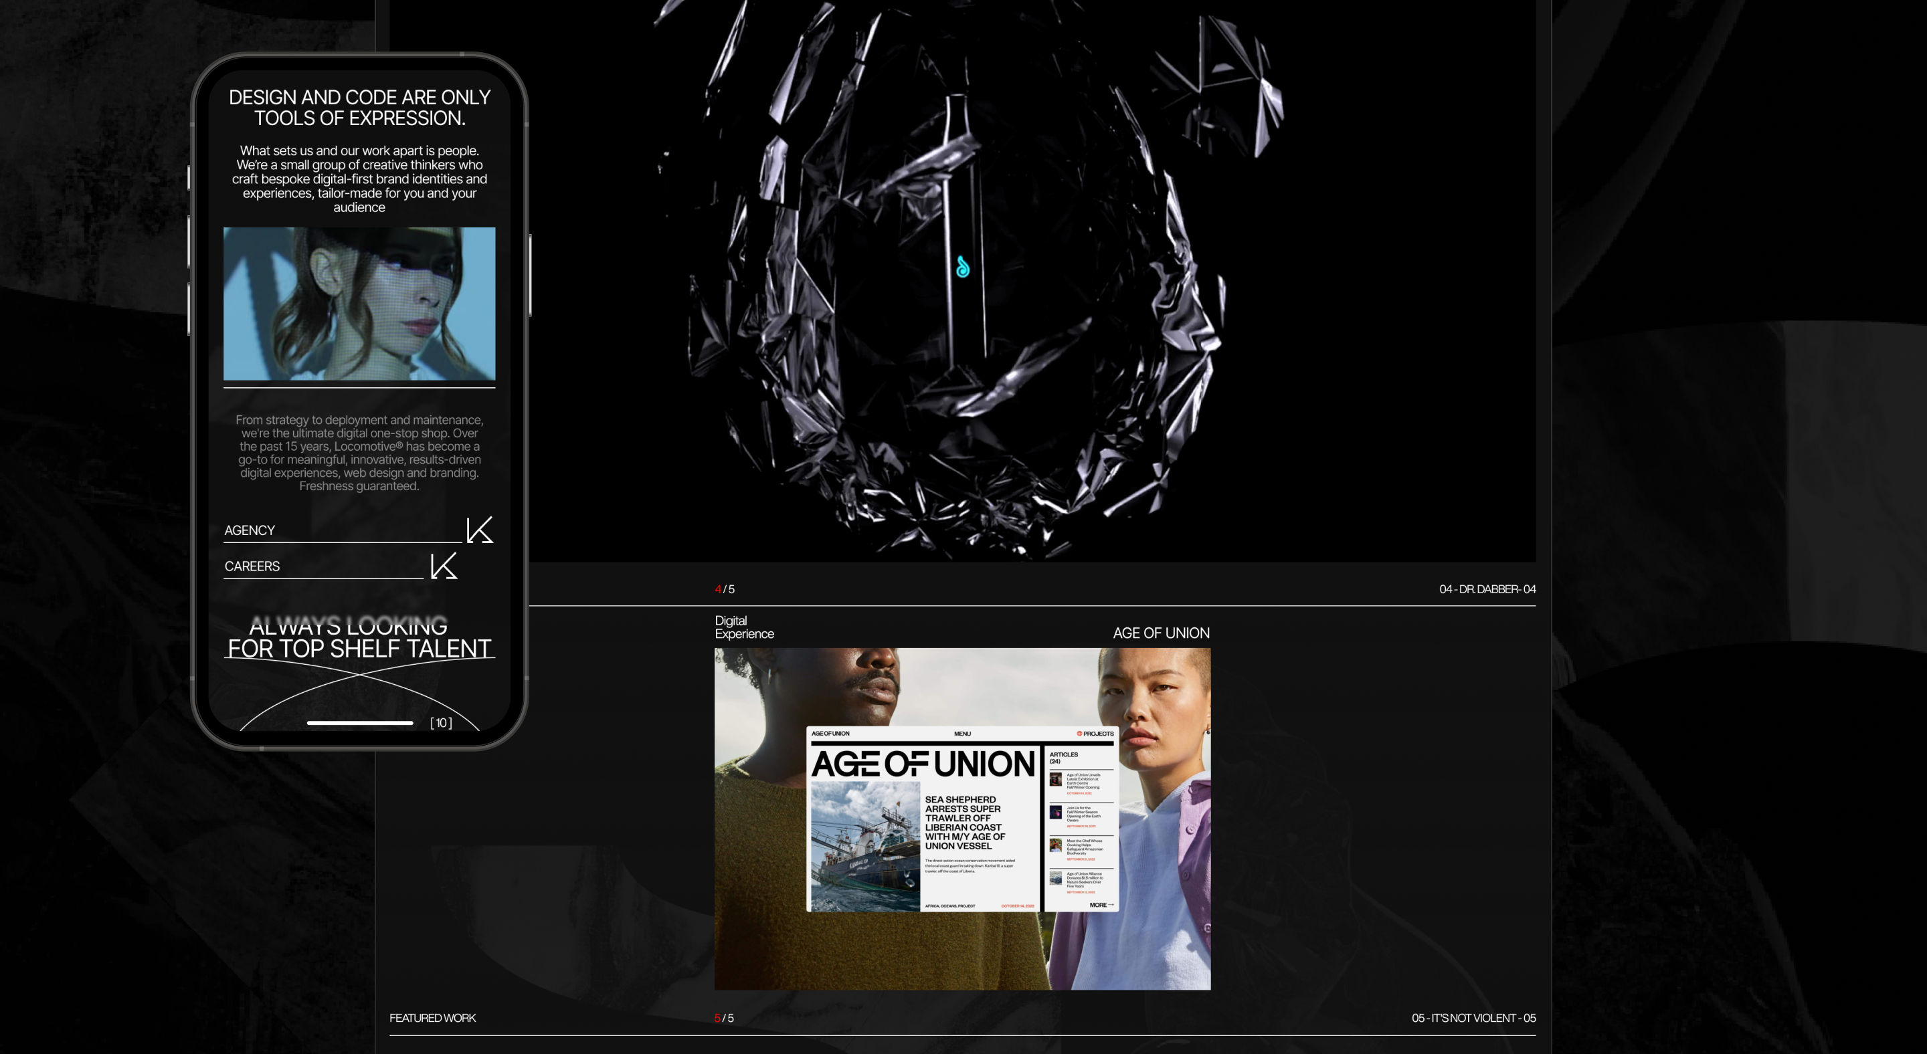Click the red globe icon beside PROJECTS
The height and width of the screenshot is (1054, 1927).
[x=1079, y=733]
